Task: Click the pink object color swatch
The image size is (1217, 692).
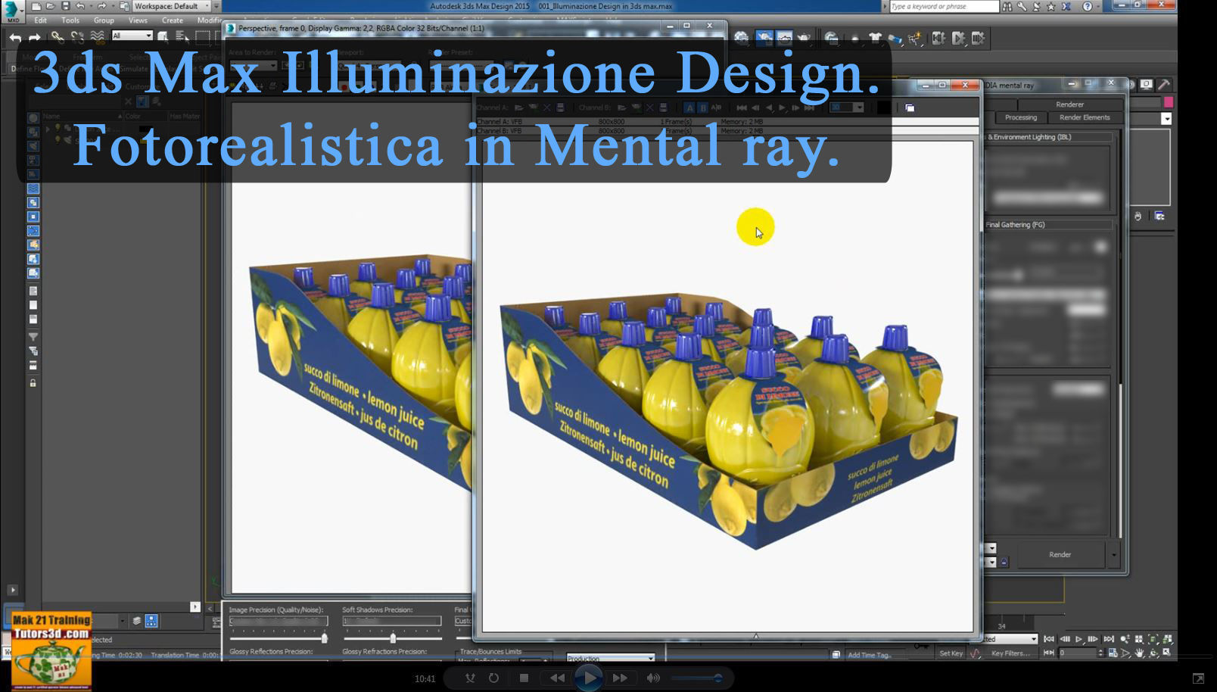Action: [1169, 101]
